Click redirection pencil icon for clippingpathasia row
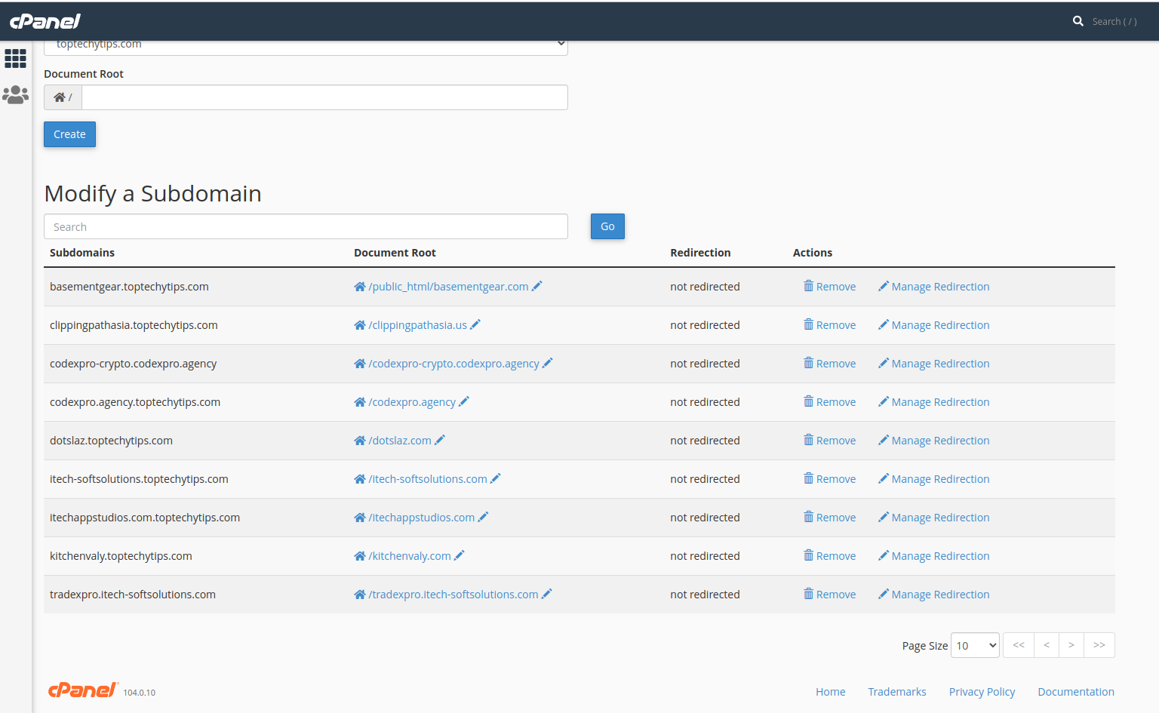The height and width of the screenshot is (713, 1159). coord(884,324)
